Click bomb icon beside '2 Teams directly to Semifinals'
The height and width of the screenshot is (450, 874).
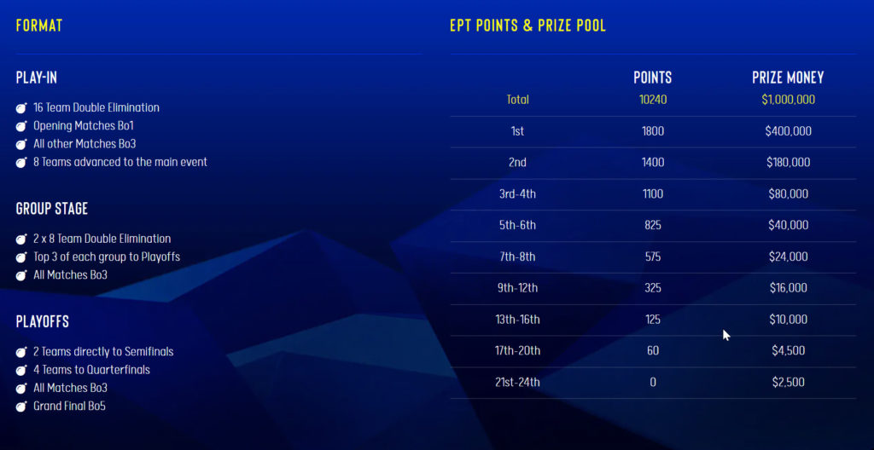21,352
